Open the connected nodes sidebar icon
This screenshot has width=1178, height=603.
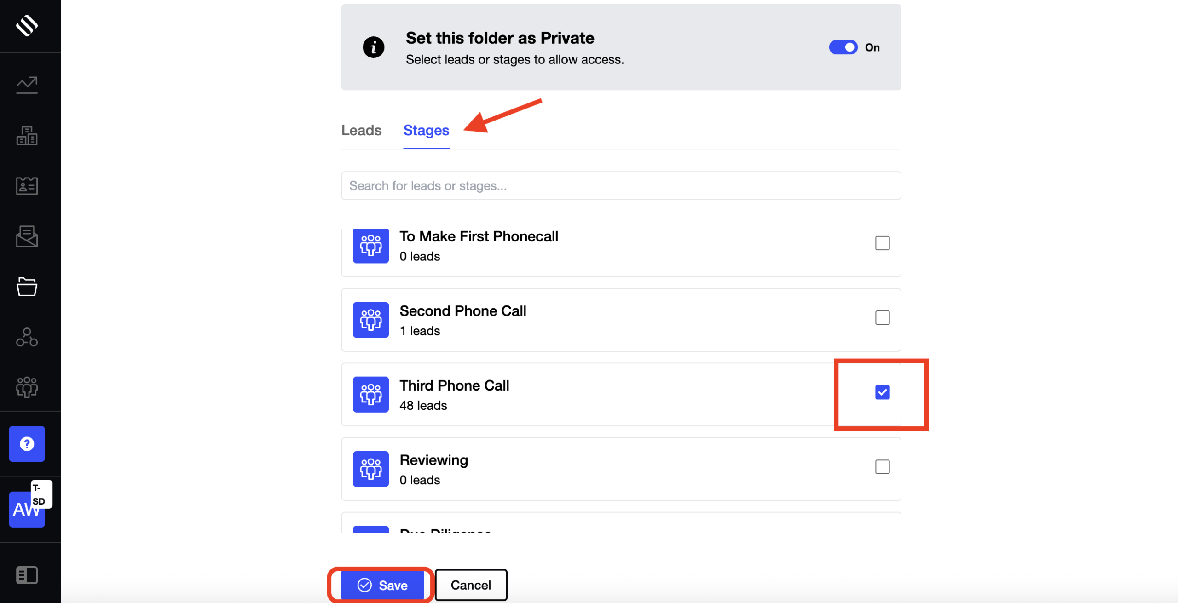[x=27, y=337]
